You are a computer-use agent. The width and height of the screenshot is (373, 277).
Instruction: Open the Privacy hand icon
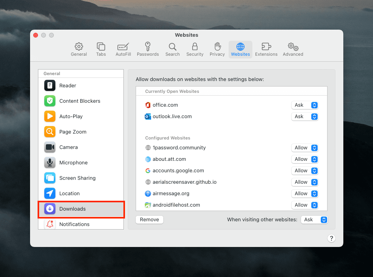[218, 47]
